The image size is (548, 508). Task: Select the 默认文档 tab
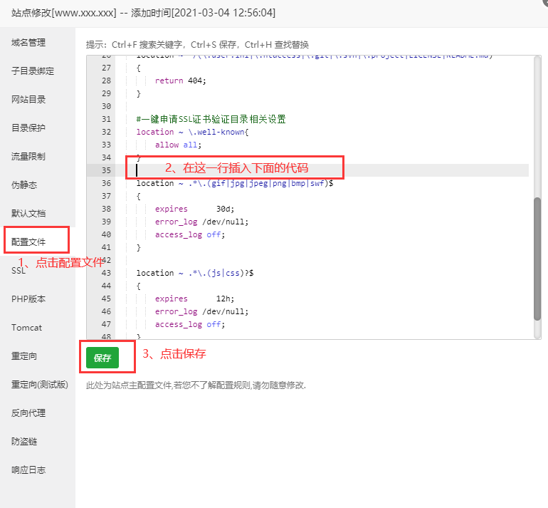[28, 214]
